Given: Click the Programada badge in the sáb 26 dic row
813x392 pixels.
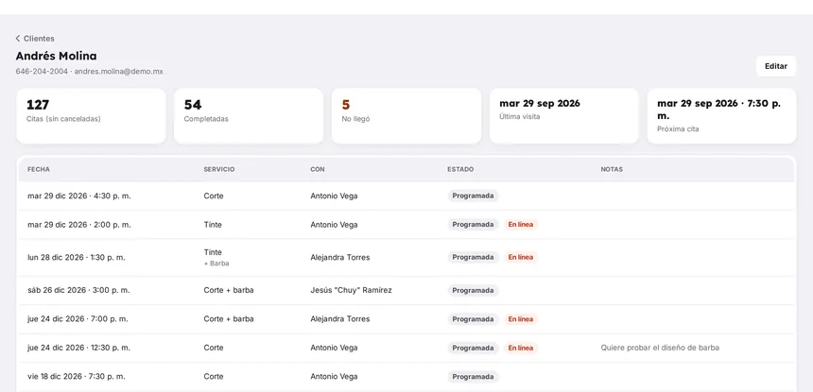Looking at the screenshot, I should (x=473, y=291).
